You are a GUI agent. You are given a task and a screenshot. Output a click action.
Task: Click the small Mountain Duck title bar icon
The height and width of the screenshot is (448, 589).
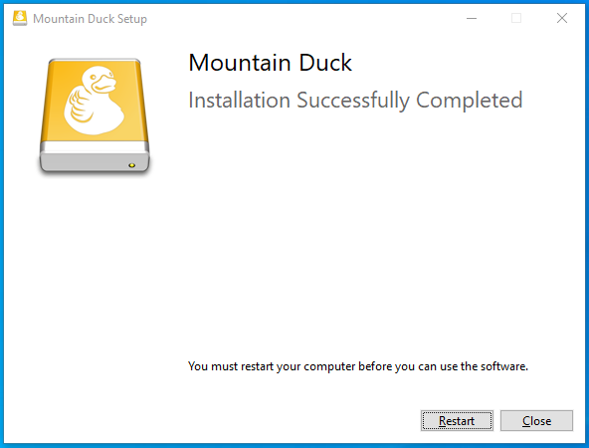20,18
